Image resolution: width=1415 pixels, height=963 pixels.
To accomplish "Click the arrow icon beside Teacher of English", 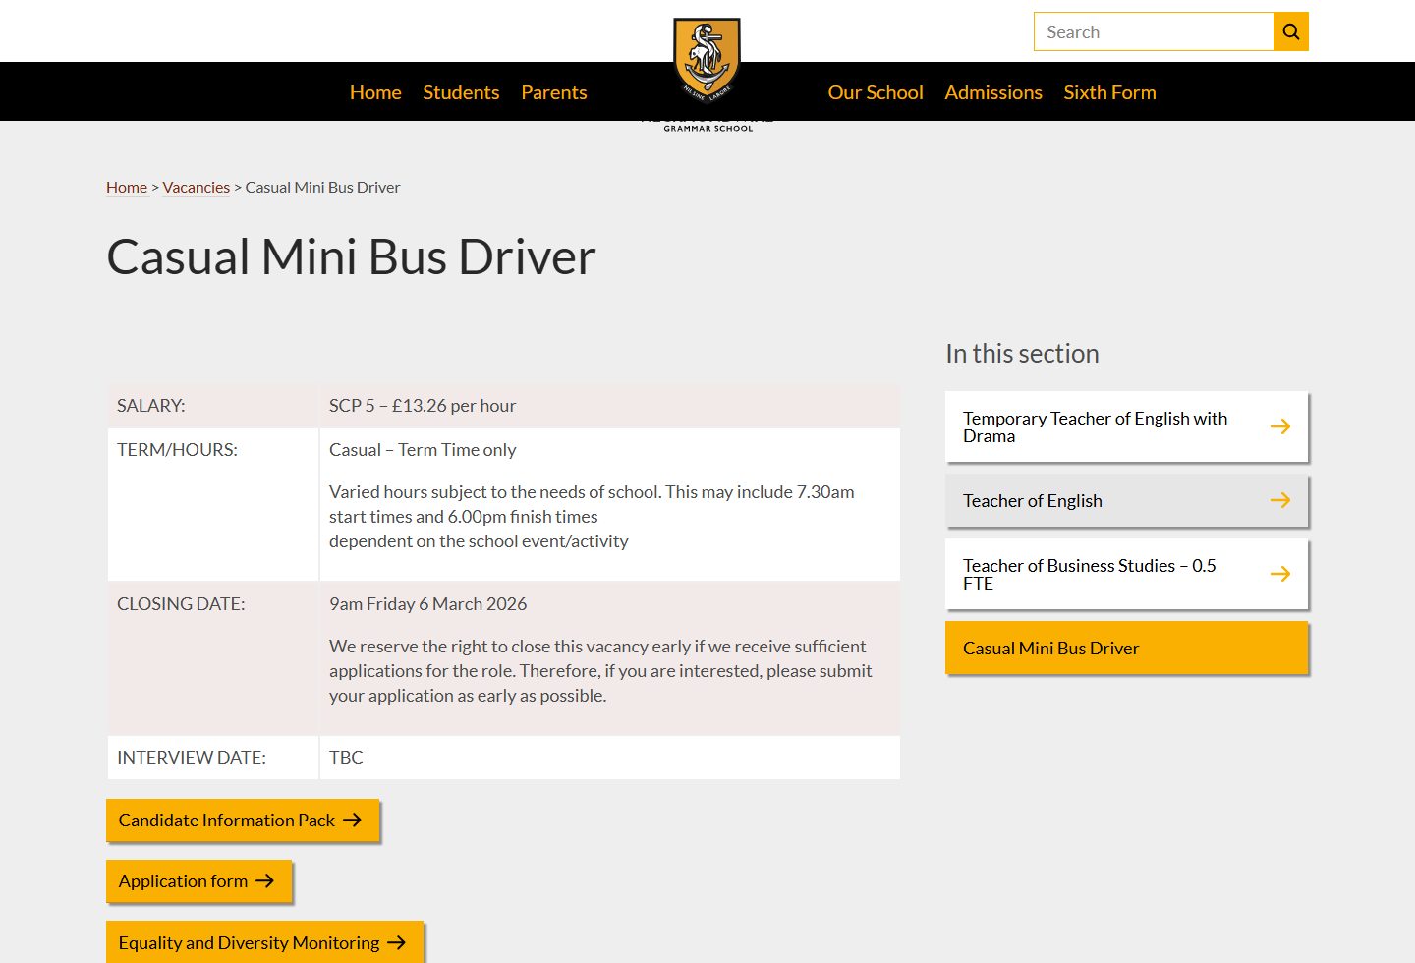I will click(1280, 500).
